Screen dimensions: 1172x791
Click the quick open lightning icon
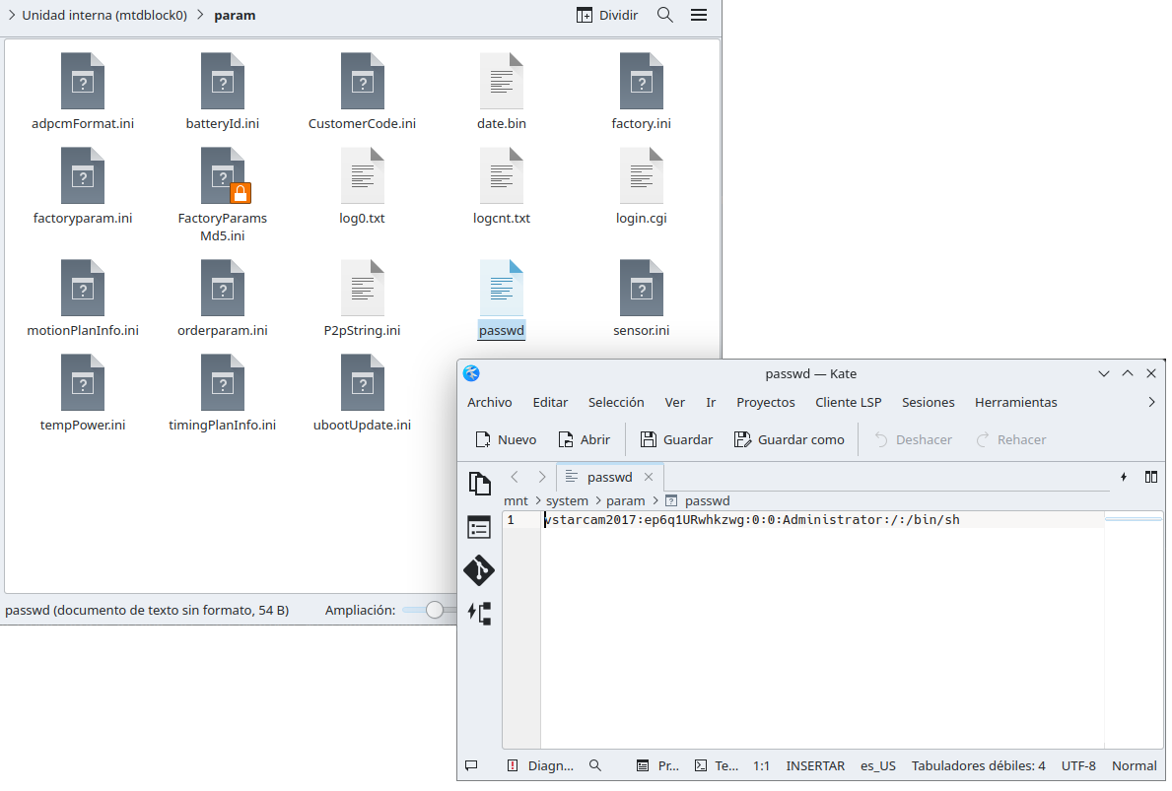(x=1124, y=477)
